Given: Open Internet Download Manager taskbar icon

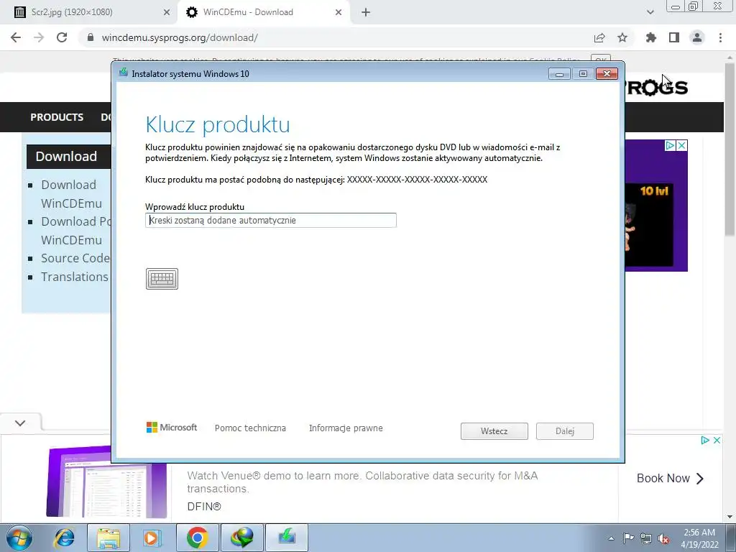Looking at the screenshot, I should point(241,538).
